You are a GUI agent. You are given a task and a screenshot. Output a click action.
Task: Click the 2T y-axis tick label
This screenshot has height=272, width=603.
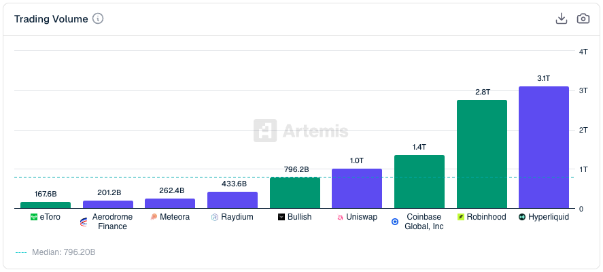583,130
